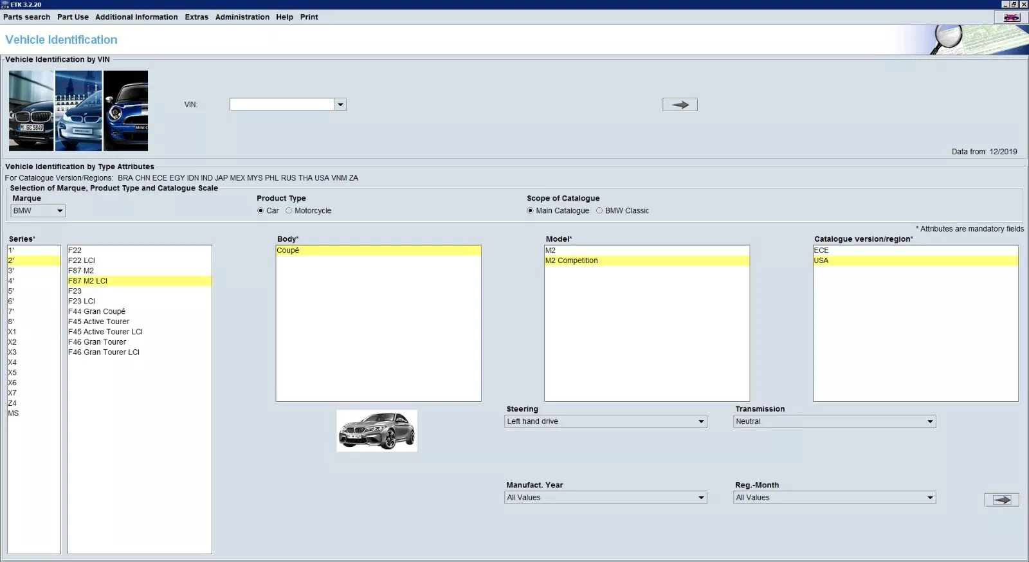The height and width of the screenshot is (562, 1029).
Task: Select F45 Active Tourer LCI entry
Action: coord(140,332)
